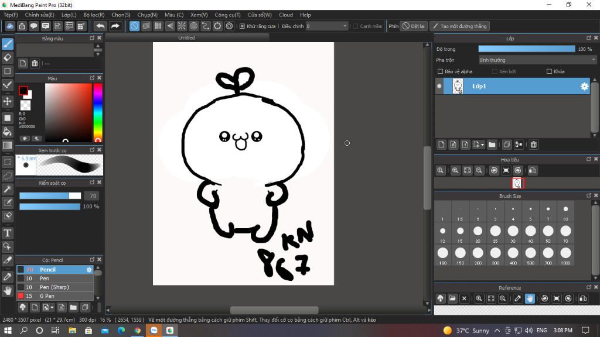
Task: Select the Eraser tool
Action: (8, 58)
